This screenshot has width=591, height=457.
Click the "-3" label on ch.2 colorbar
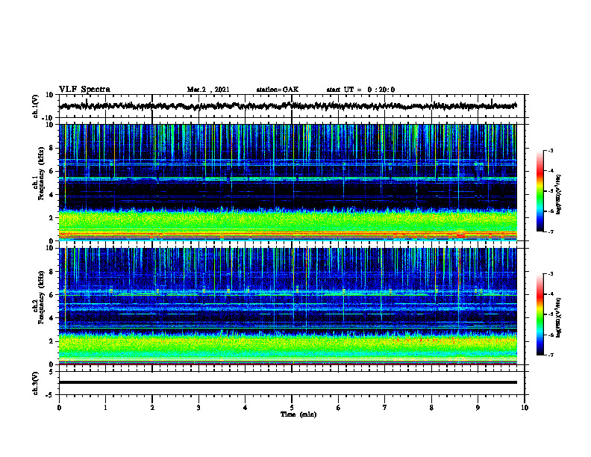pos(550,274)
